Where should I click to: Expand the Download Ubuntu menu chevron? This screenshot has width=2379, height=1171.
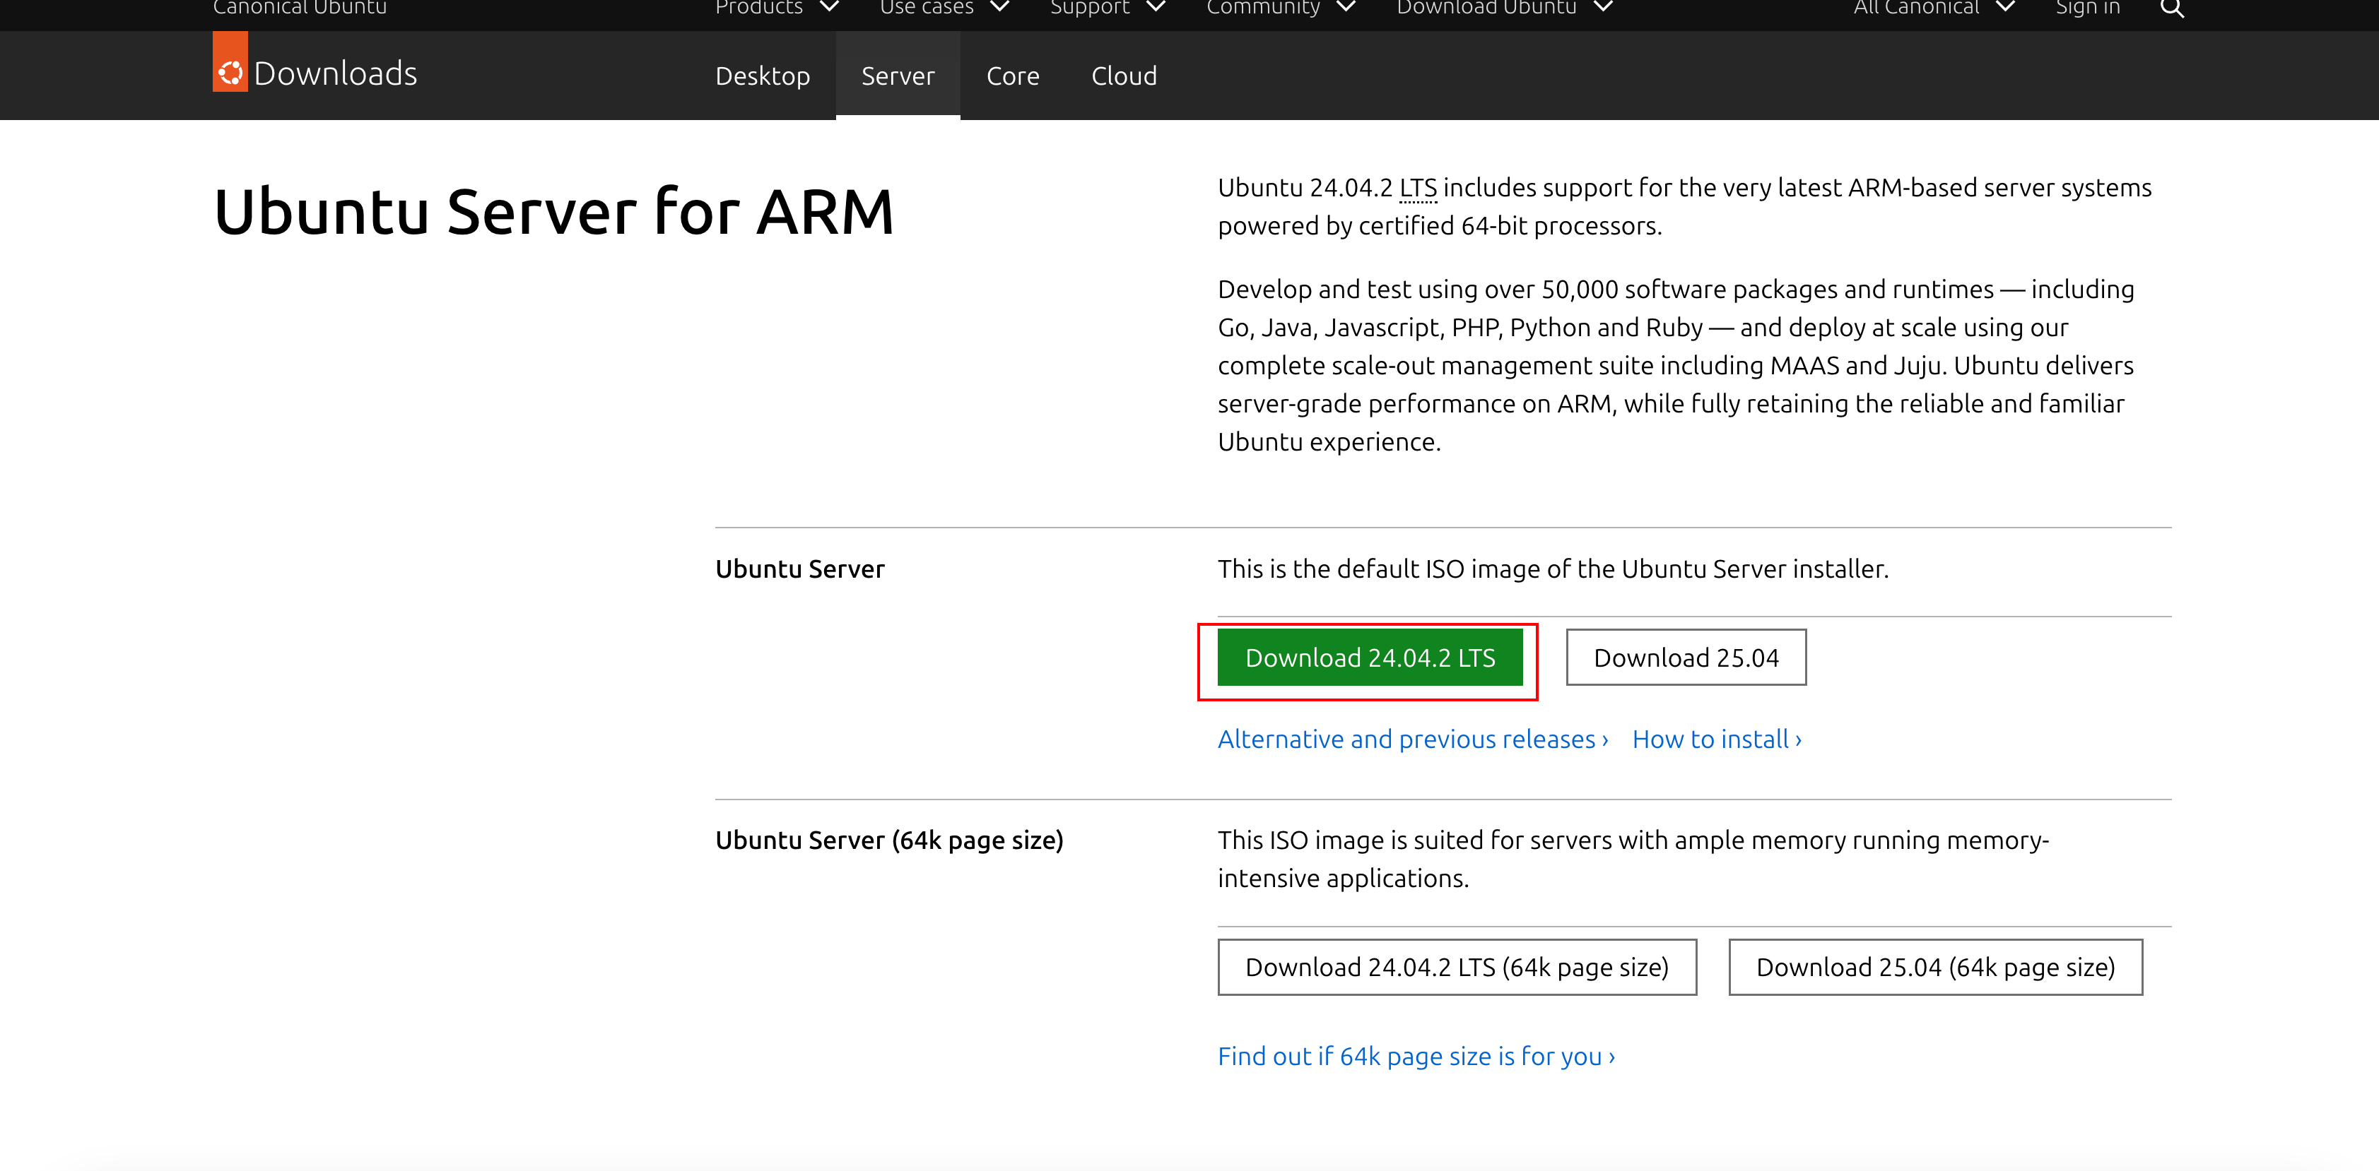tap(1603, 7)
